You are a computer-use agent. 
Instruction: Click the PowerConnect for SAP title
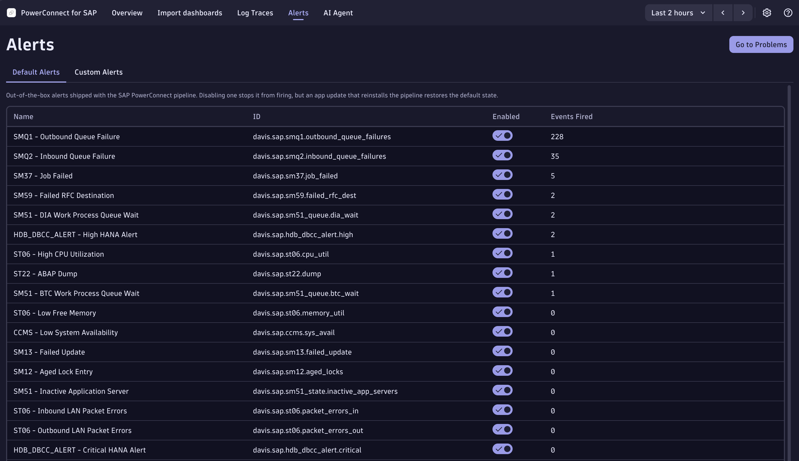59,13
